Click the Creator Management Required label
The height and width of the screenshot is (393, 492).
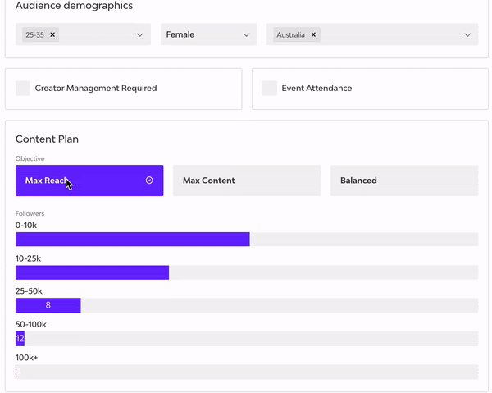click(x=95, y=89)
